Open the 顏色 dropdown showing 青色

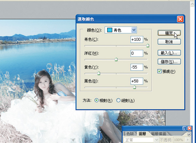(x=121, y=30)
